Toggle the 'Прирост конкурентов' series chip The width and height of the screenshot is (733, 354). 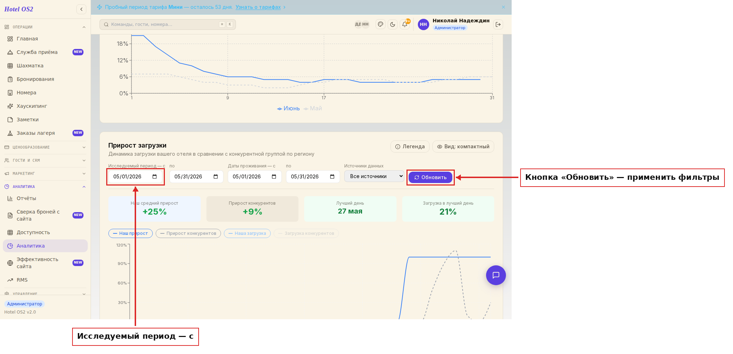(x=188, y=233)
